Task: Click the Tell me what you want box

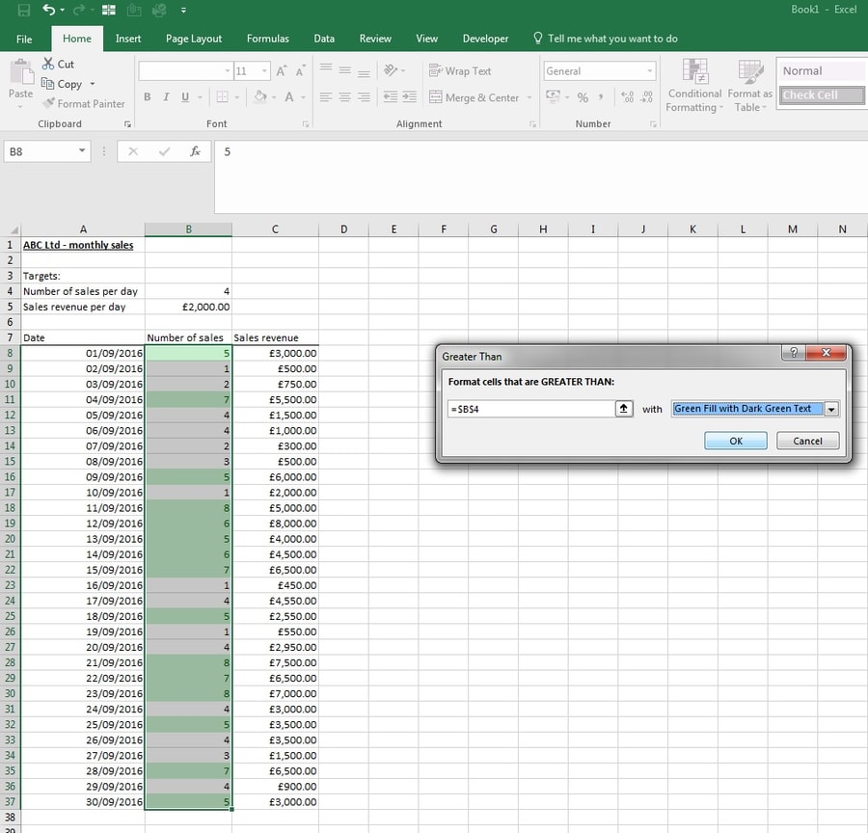Action: click(x=606, y=39)
